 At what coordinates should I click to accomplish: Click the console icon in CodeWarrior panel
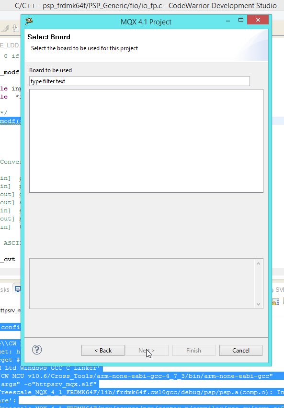pos(17,289)
